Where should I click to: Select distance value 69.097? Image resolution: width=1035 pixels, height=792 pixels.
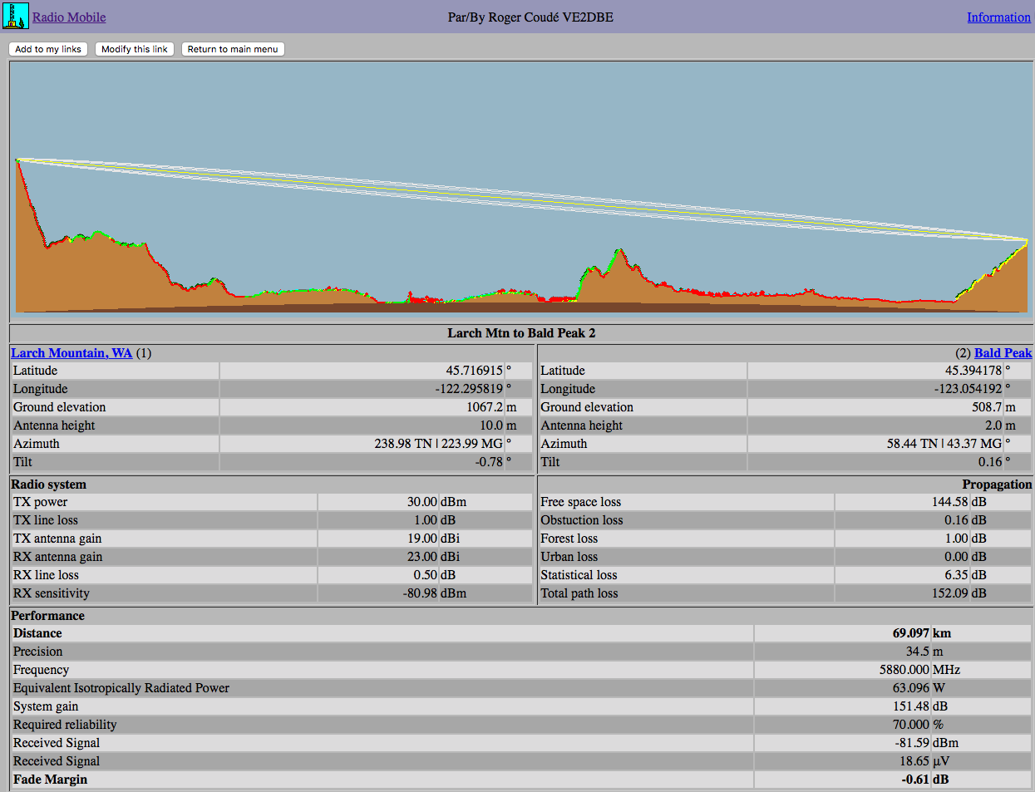911,633
